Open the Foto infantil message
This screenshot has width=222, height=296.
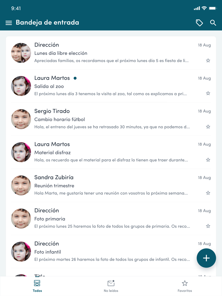(x=111, y=252)
